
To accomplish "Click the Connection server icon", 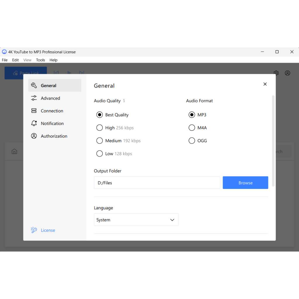I will click(x=34, y=111).
